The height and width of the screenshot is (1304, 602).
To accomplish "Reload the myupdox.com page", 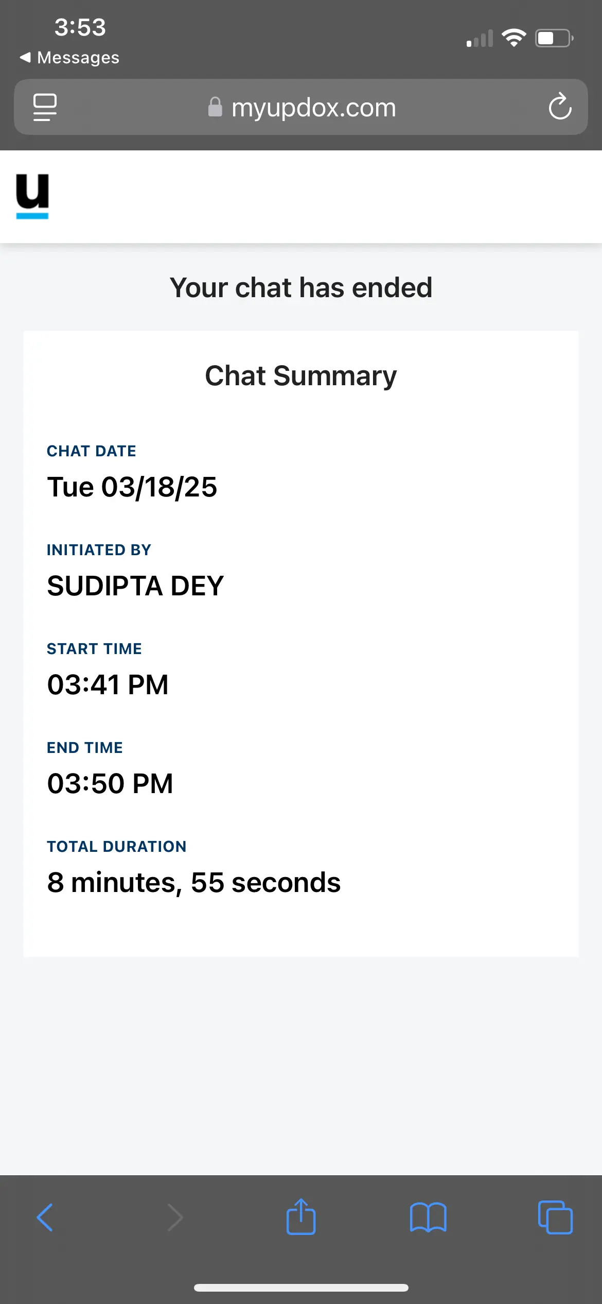I will coord(560,107).
